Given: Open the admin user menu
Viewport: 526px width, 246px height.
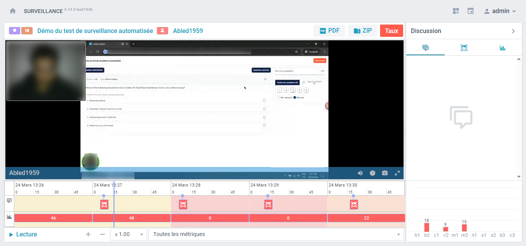Looking at the screenshot, I should pos(500,11).
